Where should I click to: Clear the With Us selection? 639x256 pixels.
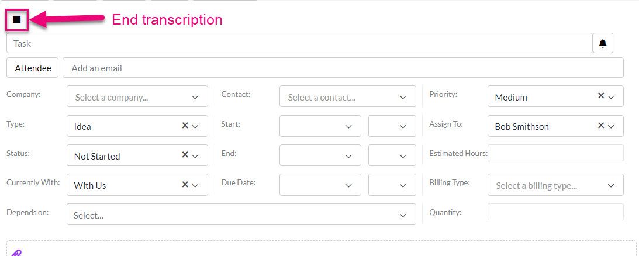(x=185, y=184)
